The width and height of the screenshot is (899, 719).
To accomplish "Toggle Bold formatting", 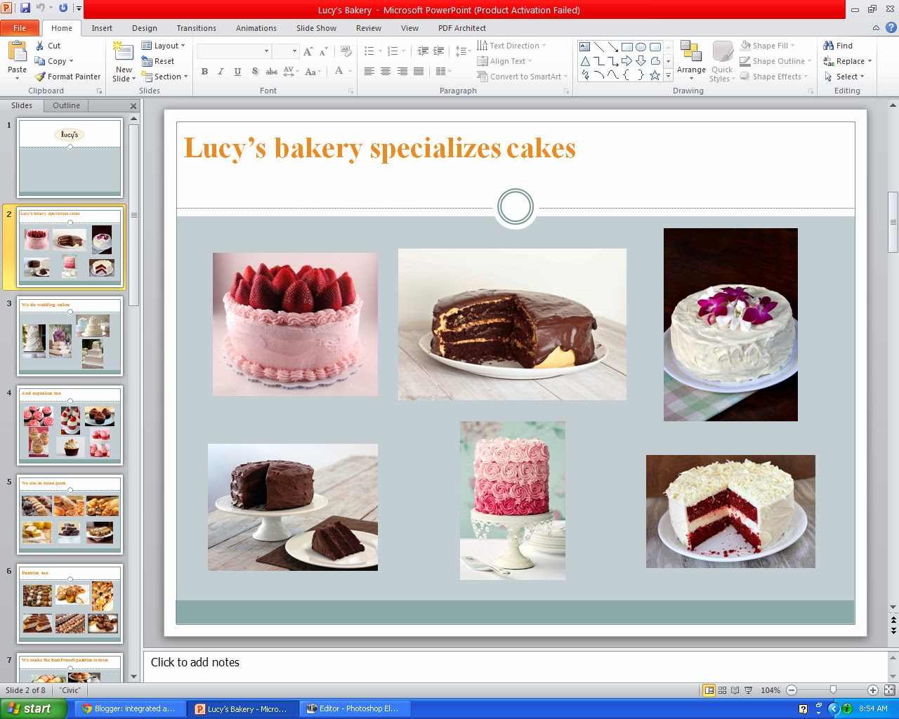I will (204, 71).
